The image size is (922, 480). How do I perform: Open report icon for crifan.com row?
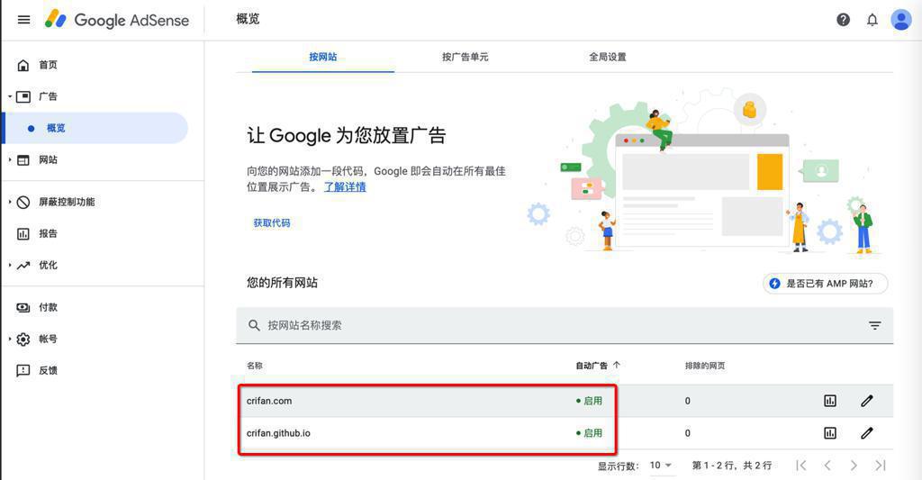(x=829, y=401)
